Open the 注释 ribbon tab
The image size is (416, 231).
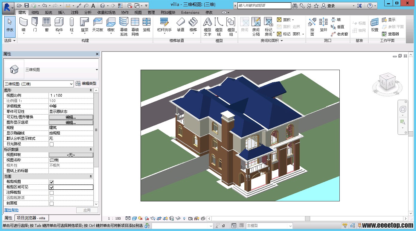74,12
